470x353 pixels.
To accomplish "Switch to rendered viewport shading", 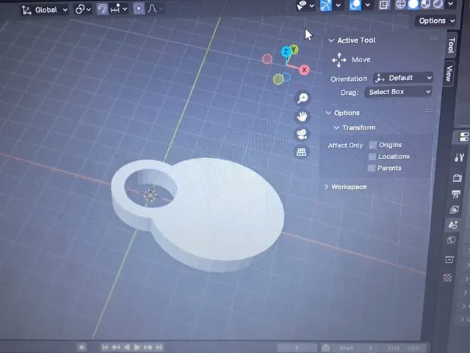I will (x=438, y=4).
